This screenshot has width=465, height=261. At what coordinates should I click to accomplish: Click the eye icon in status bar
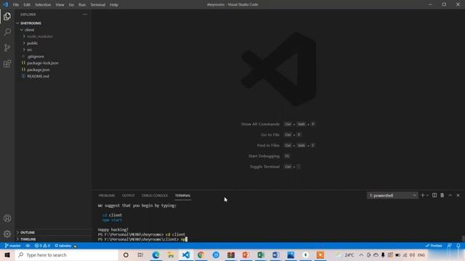point(28,246)
